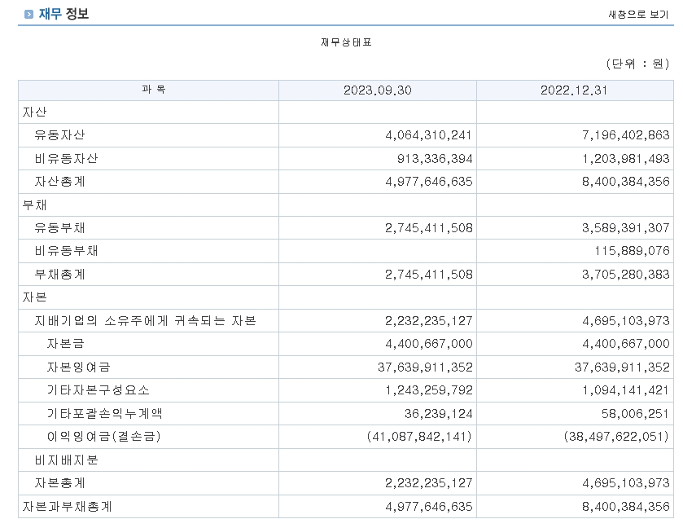Select the 자본과부채총계 row label

[x=67, y=506]
